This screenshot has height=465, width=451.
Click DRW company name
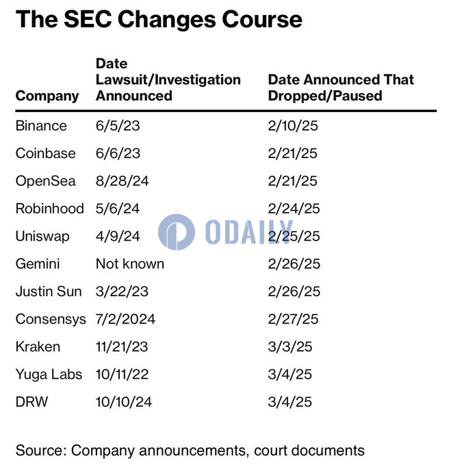pos(31,402)
